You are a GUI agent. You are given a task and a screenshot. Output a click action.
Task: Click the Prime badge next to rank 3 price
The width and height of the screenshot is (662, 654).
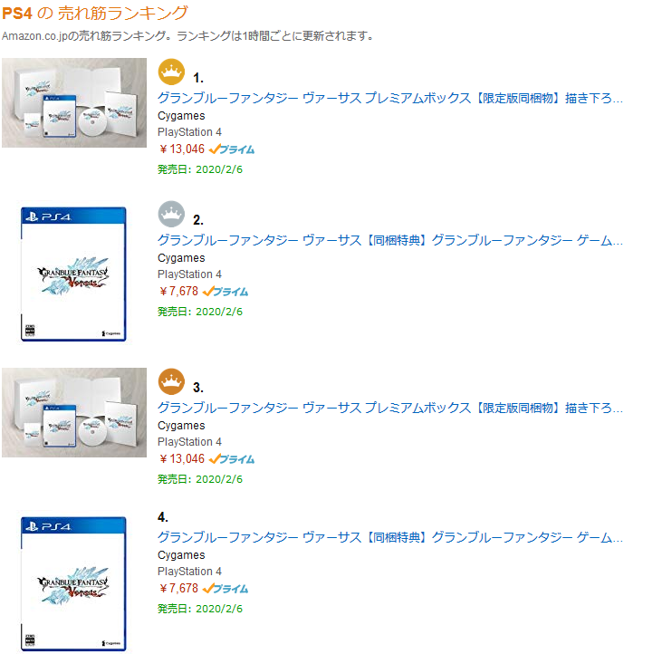click(232, 459)
